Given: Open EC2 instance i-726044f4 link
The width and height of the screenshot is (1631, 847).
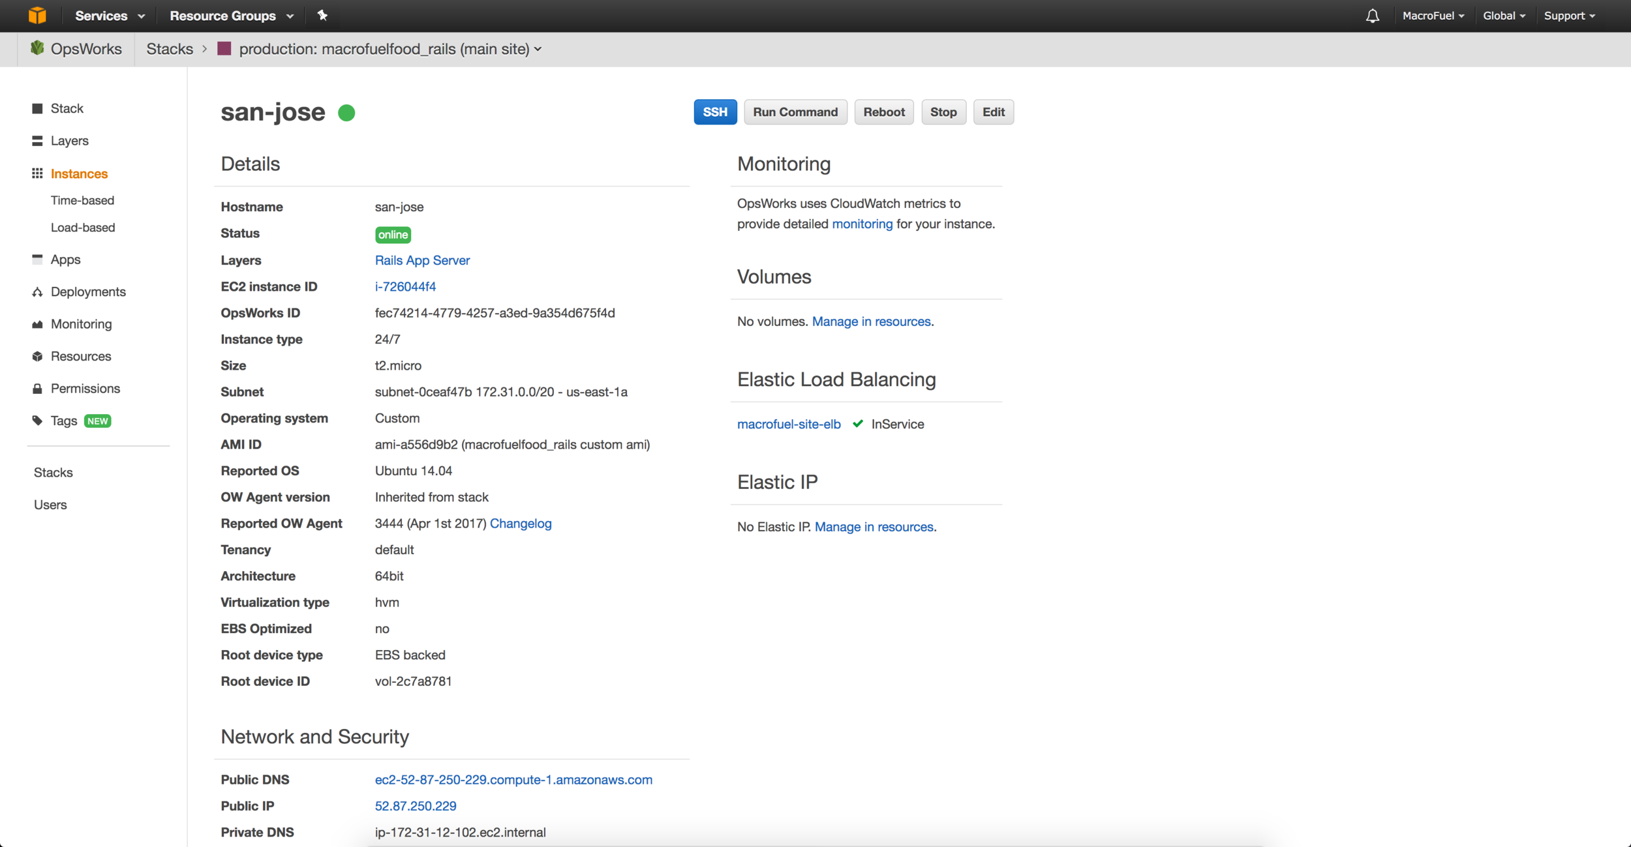Looking at the screenshot, I should pyautogui.click(x=405, y=286).
